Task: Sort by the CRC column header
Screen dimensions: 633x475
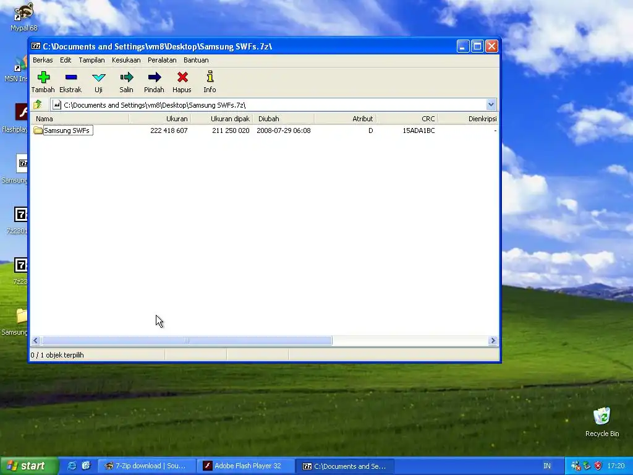Action: [x=407, y=119]
